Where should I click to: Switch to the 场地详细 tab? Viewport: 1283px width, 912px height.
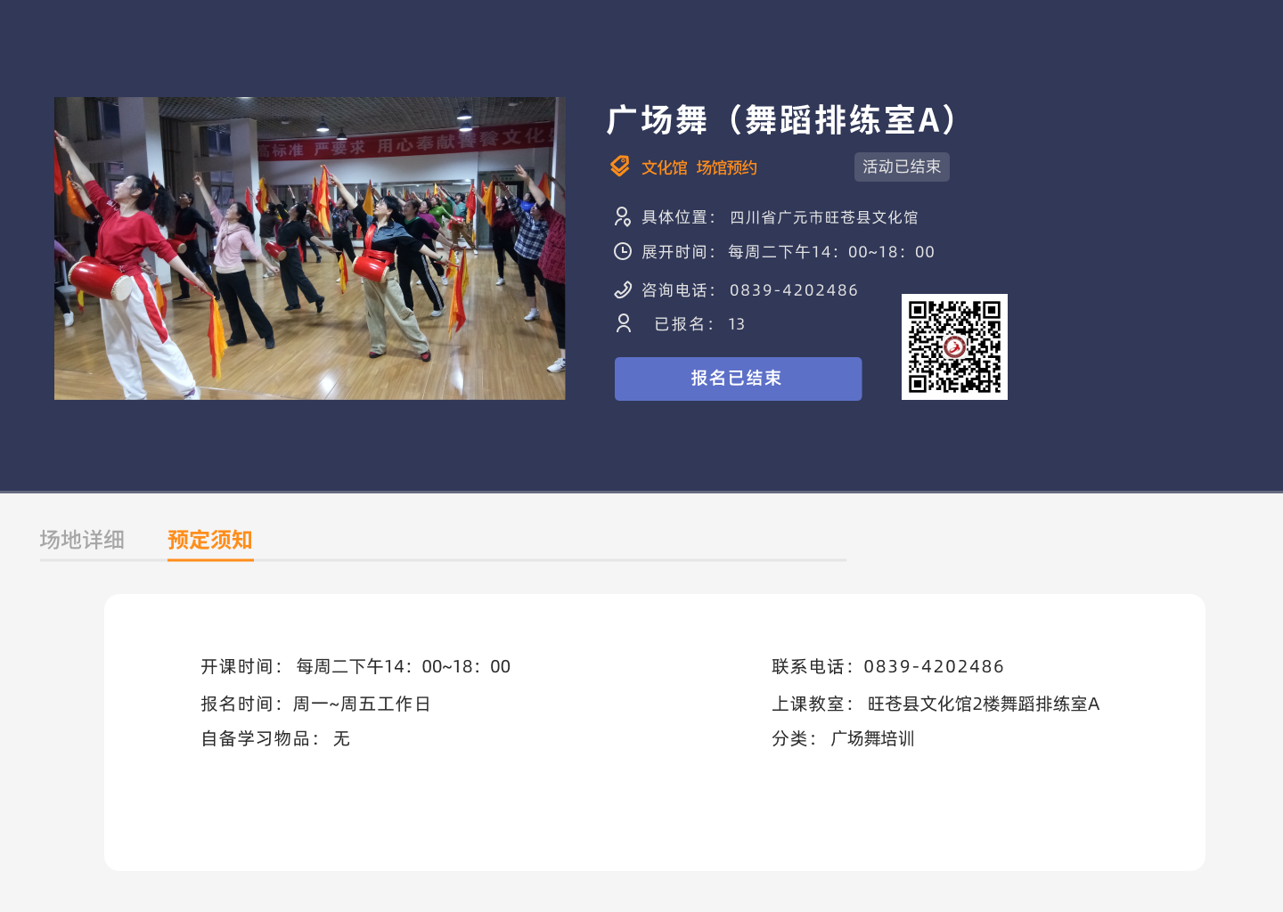tap(82, 540)
